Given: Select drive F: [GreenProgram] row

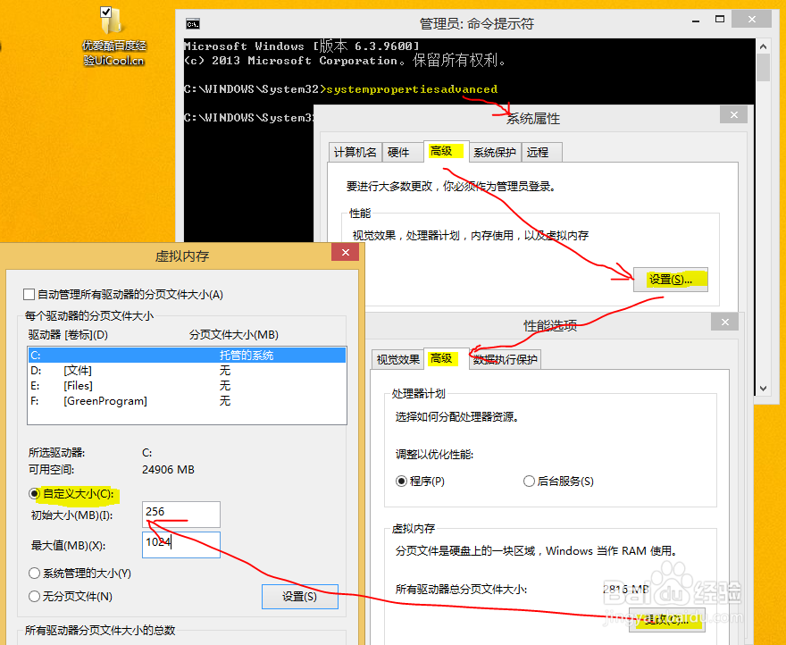Looking at the screenshot, I should (187, 401).
